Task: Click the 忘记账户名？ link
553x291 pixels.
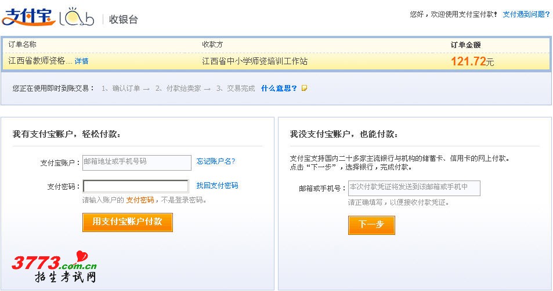Action: 216,161
